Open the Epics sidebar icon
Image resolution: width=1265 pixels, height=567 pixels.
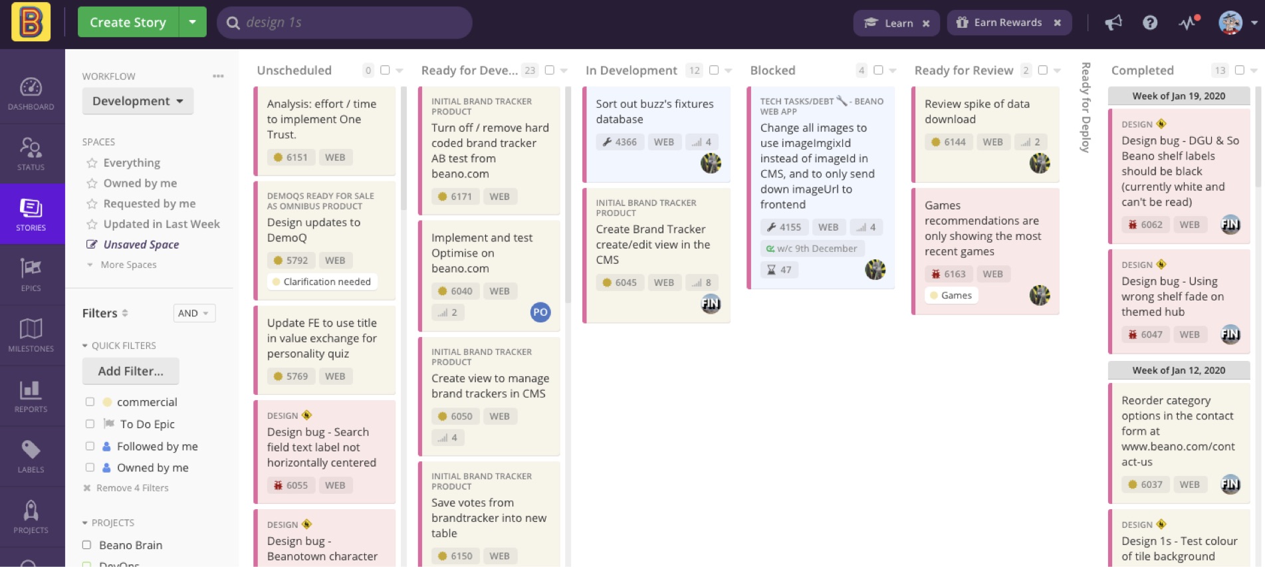tap(31, 275)
